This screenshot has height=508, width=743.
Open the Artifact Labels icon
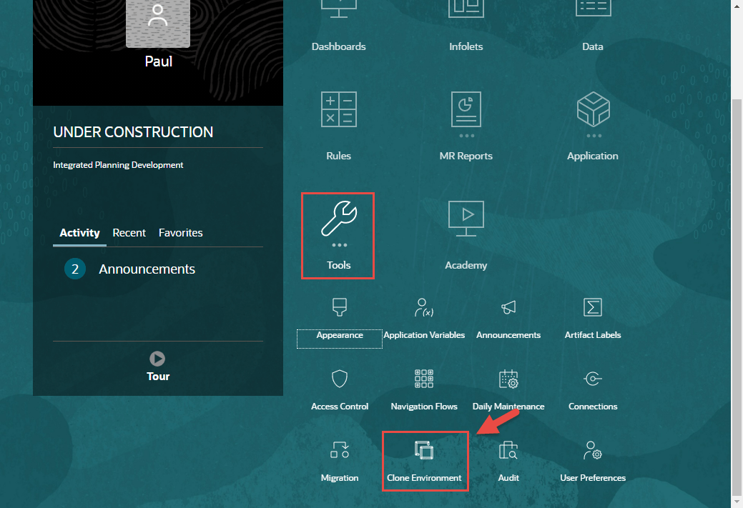[x=593, y=308]
